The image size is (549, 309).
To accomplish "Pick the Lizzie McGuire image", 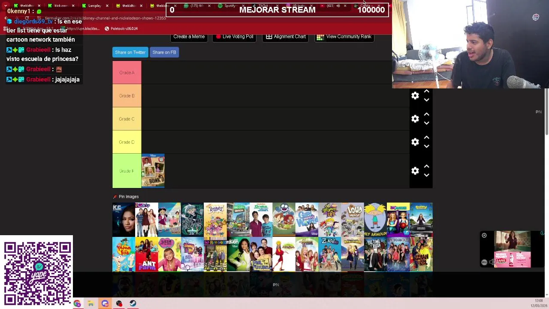I will (169, 254).
